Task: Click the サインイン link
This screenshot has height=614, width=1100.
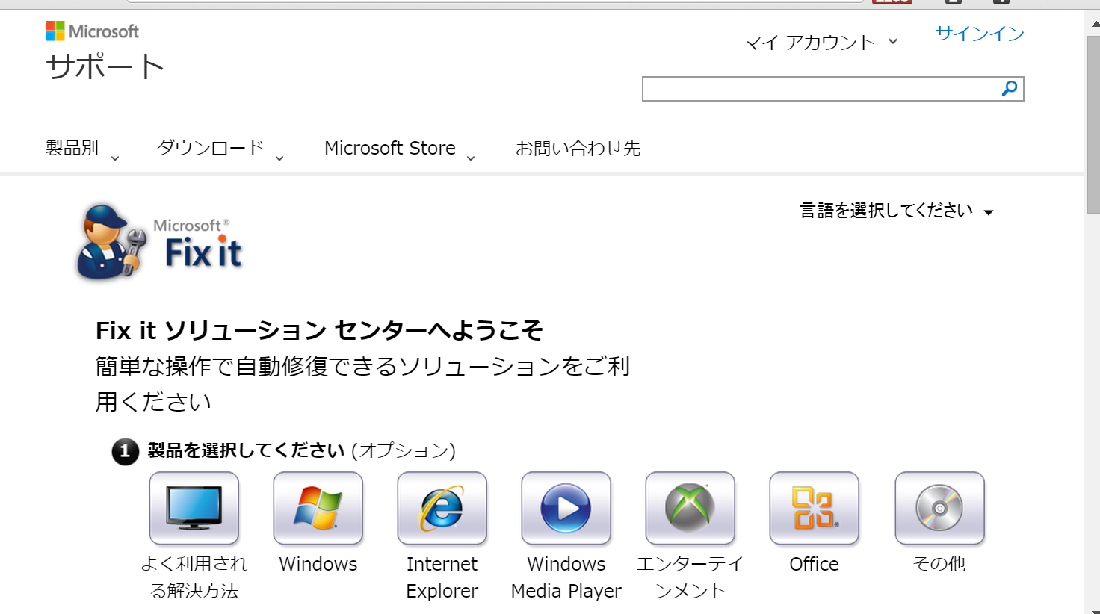Action: tap(979, 34)
